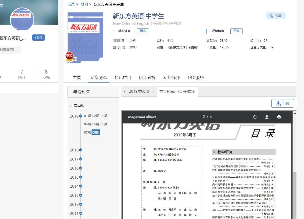Screen dimensions: 304x219
Task: Click the 文献量 5340 value
Action: [x=223, y=40]
